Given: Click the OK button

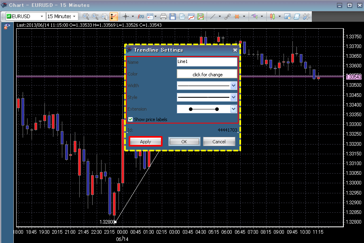Looking at the screenshot, I should pyautogui.click(x=184, y=142).
